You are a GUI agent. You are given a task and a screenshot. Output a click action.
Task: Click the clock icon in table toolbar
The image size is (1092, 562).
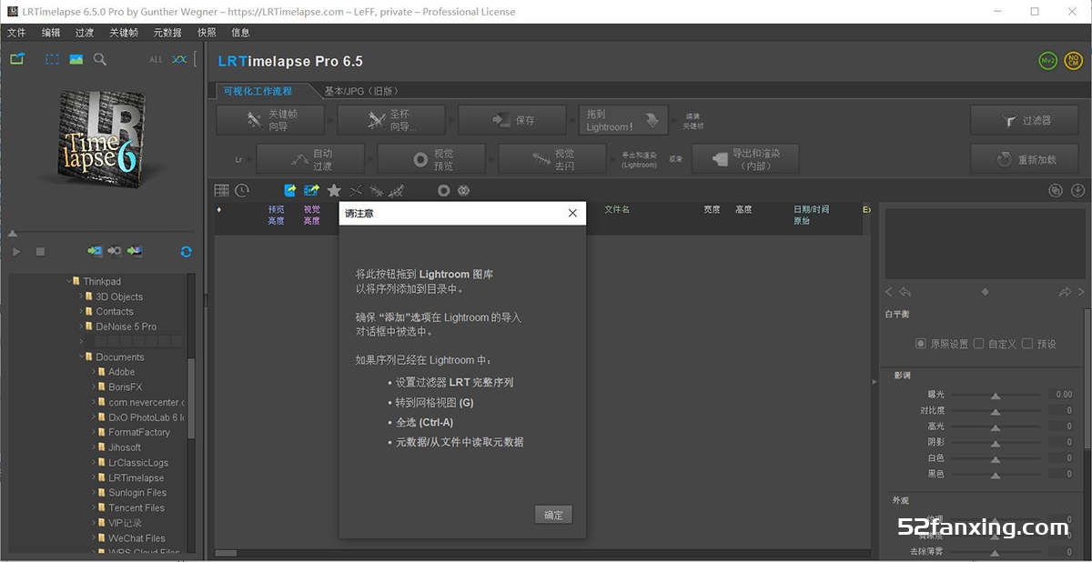point(242,191)
